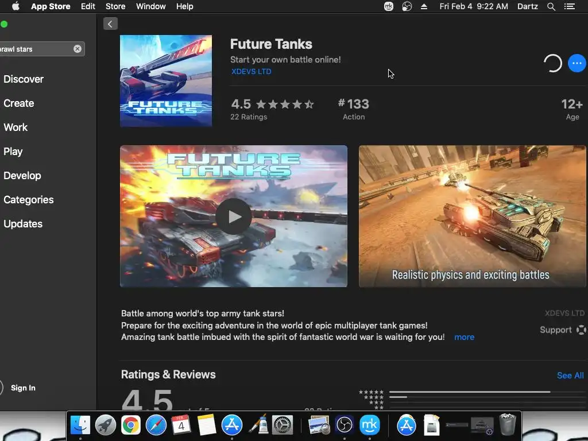Open the Discover section in sidebar
Image resolution: width=588 pixels, height=441 pixels.
click(x=24, y=79)
